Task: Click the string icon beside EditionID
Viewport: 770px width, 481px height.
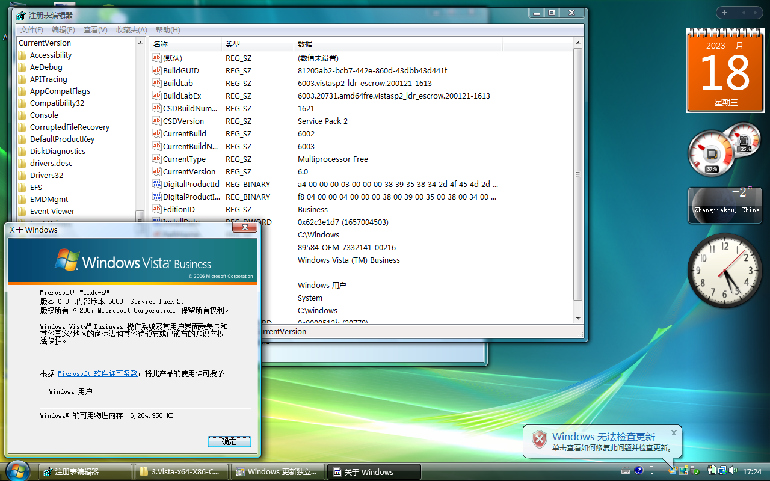Action: [157, 209]
